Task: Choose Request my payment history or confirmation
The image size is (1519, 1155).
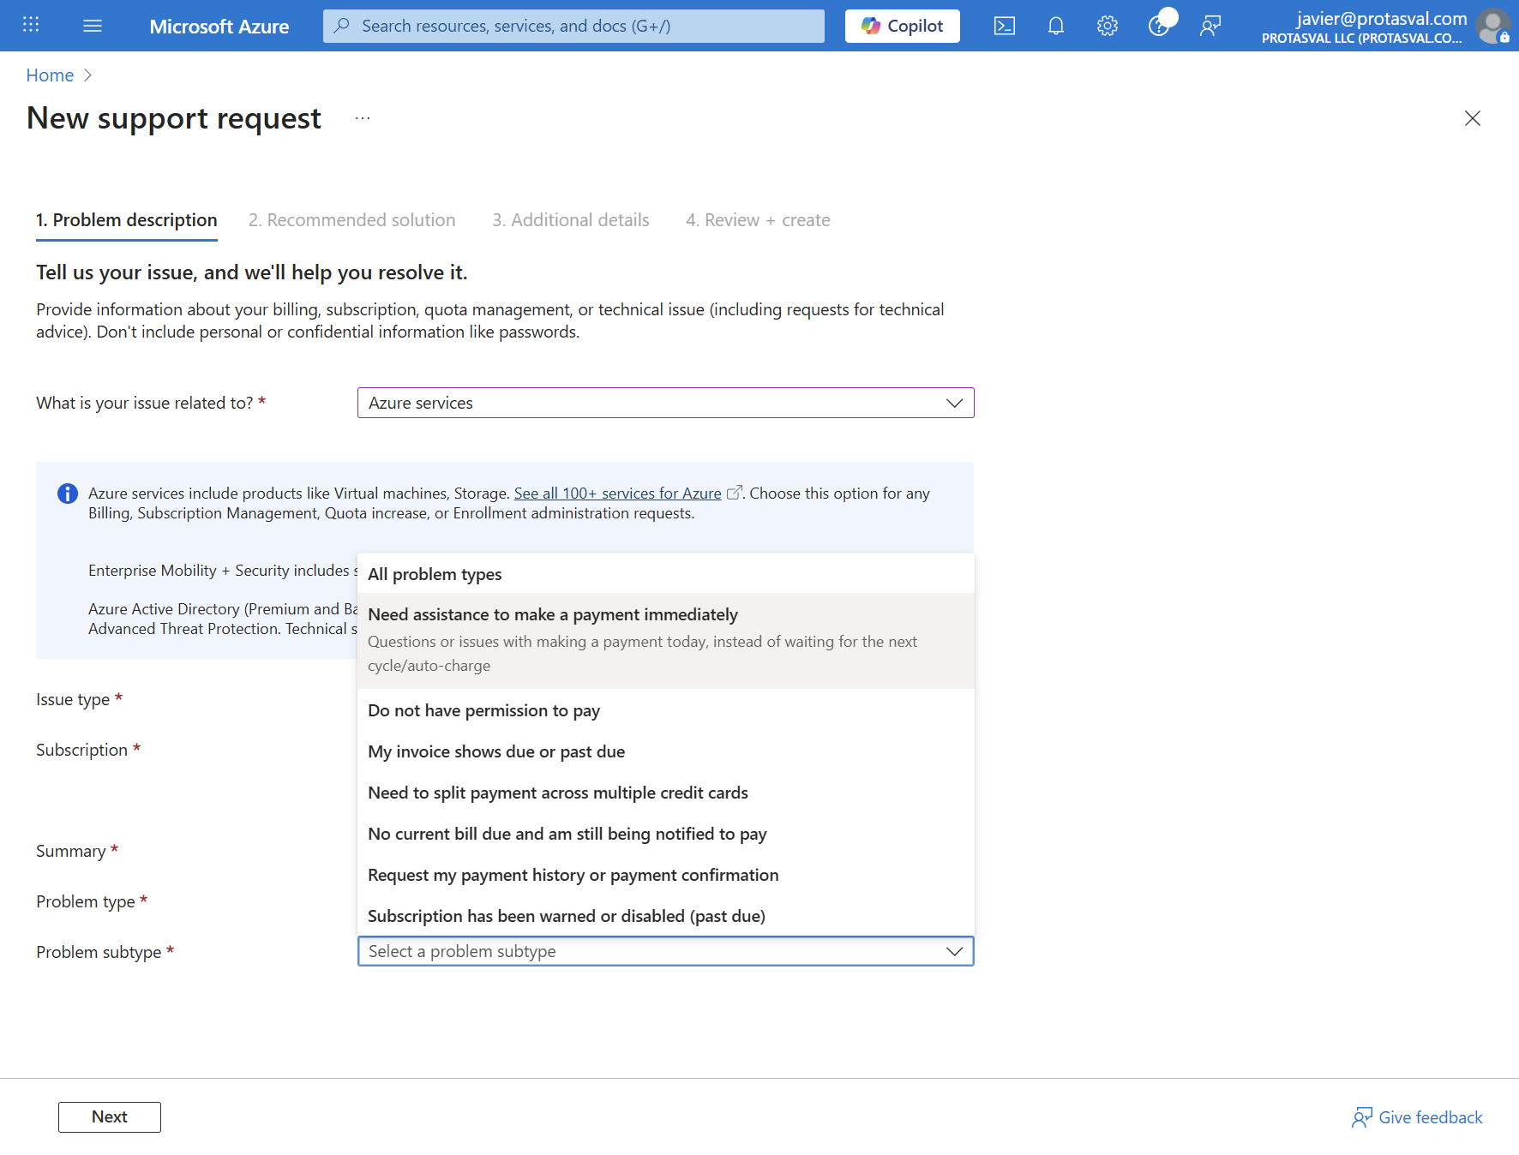Action: [x=666, y=875]
